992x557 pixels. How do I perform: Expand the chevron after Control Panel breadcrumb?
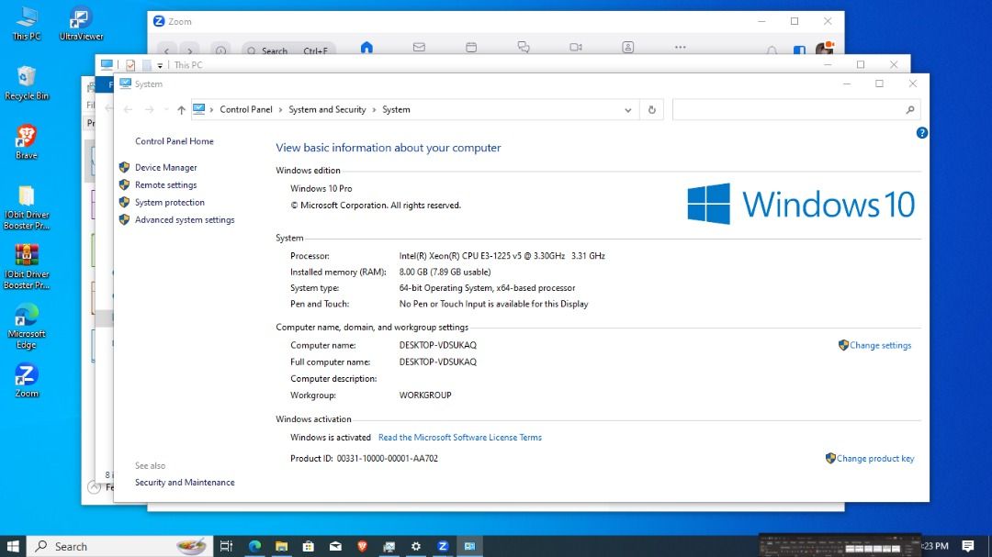pos(280,110)
